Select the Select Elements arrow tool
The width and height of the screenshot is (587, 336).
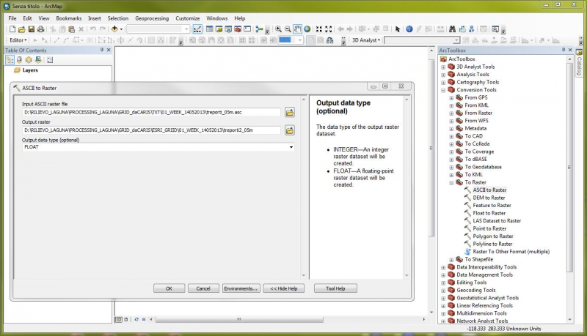(x=398, y=29)
